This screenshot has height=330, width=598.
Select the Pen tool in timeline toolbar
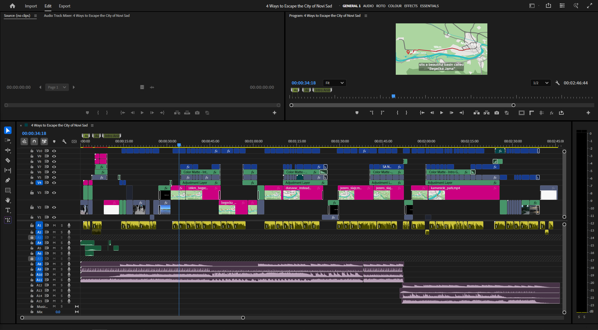tap(7, 180)
